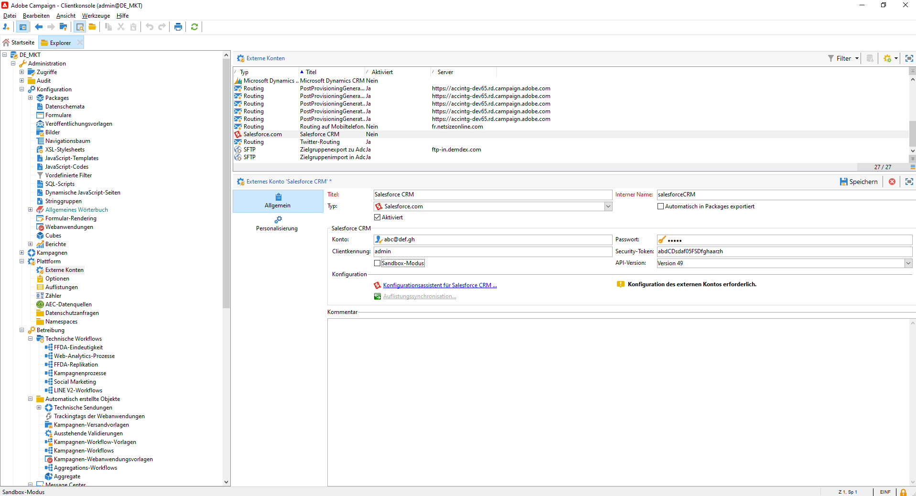This screenshot has height=496, width=916.
Task: Click the lock icon in status bar
Action: click(904, 492)
